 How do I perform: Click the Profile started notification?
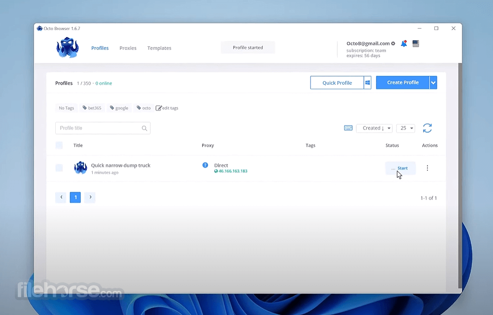click(x=248, y=47)
